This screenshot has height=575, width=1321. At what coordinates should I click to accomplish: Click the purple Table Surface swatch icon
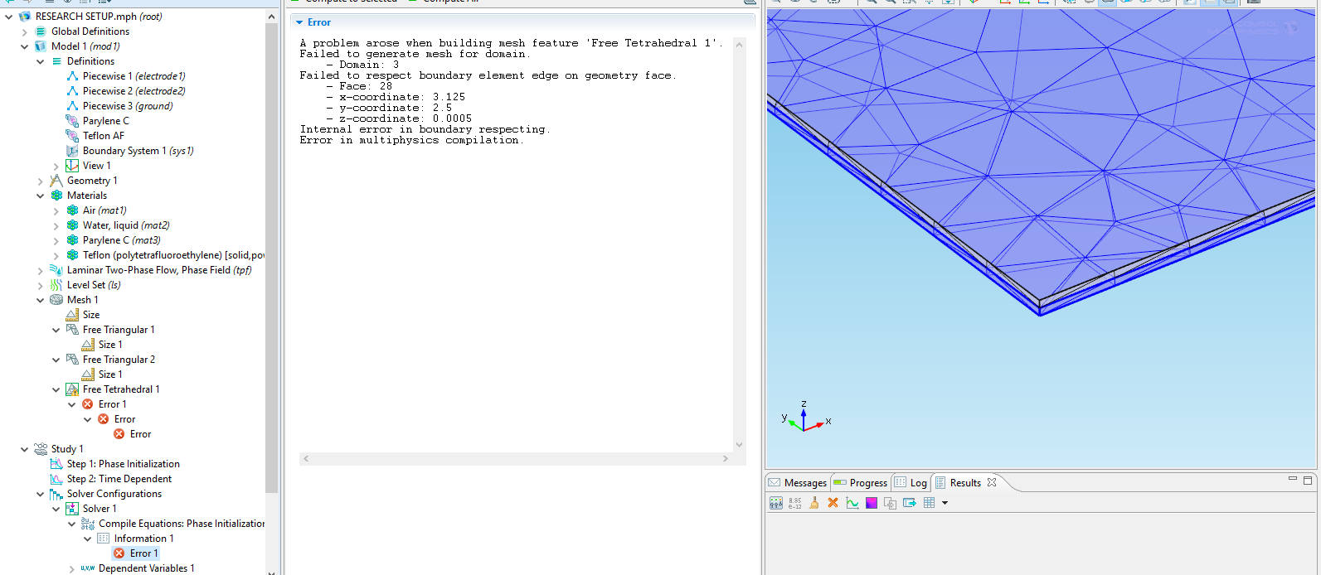tap(872, 503)
